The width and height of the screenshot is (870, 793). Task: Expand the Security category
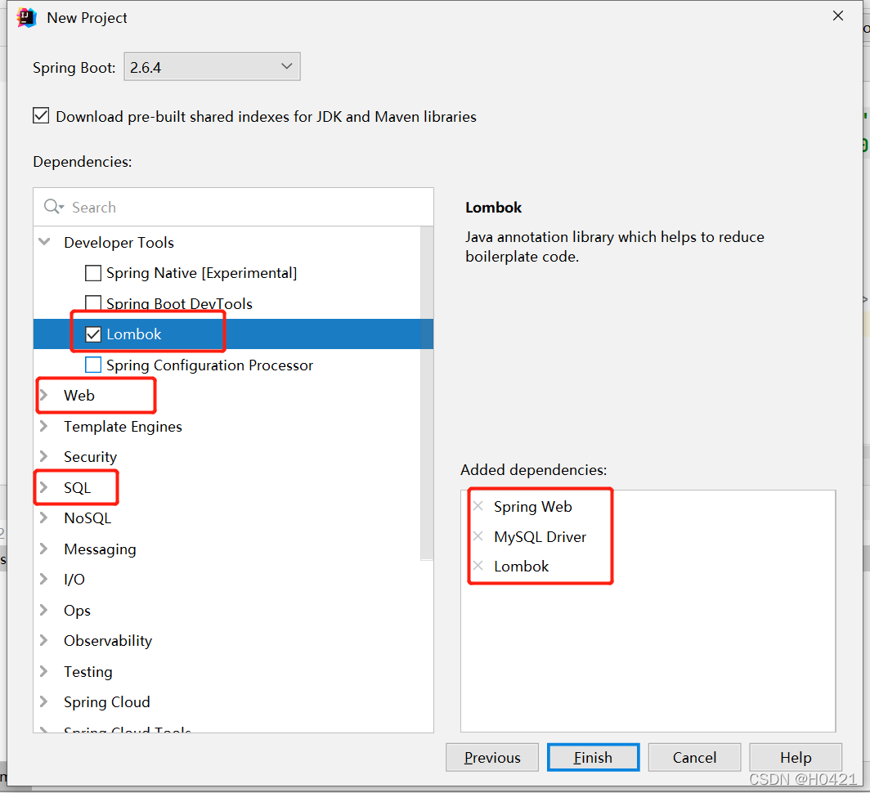pos(44,456)
